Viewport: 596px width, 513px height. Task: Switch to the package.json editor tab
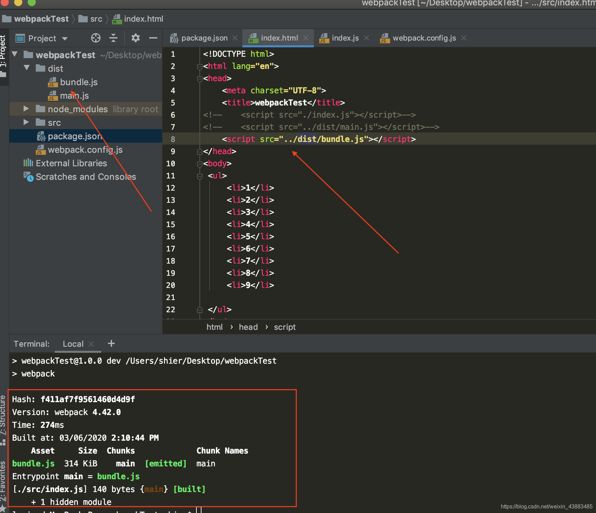(204, 38)
